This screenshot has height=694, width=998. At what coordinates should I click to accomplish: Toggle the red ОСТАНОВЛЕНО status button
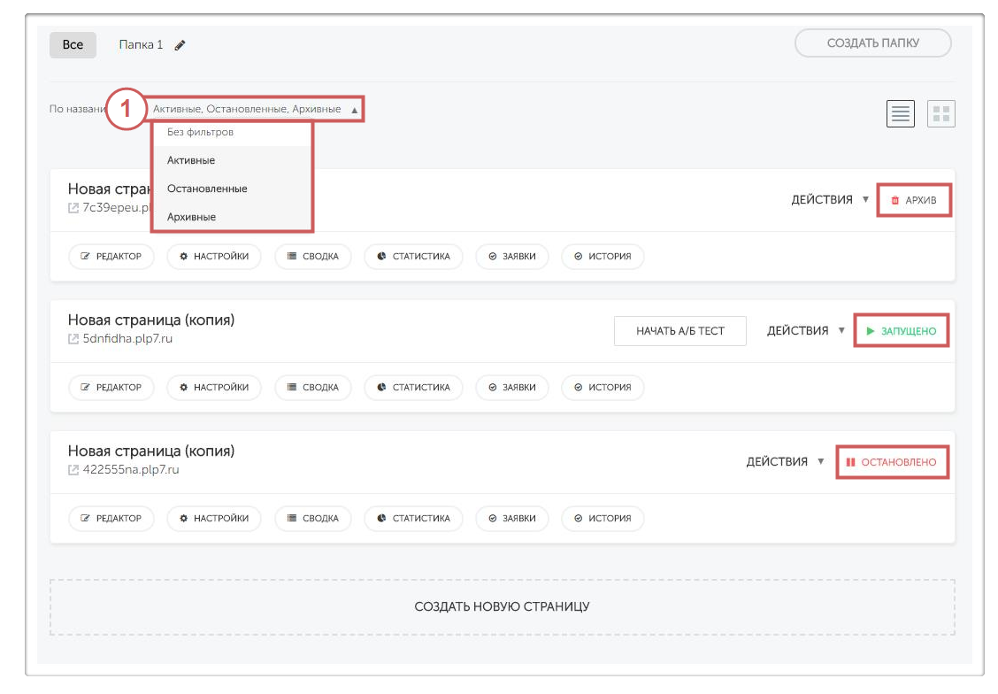[x=891, y=462]
